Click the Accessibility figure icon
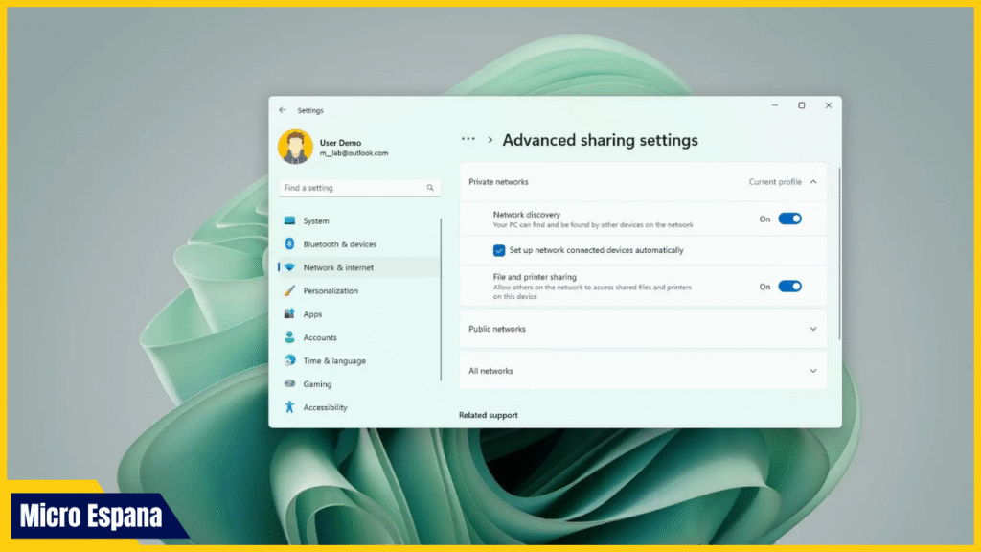Image resolution: width=981 pixels, height=552 pixels. (289, 407)
